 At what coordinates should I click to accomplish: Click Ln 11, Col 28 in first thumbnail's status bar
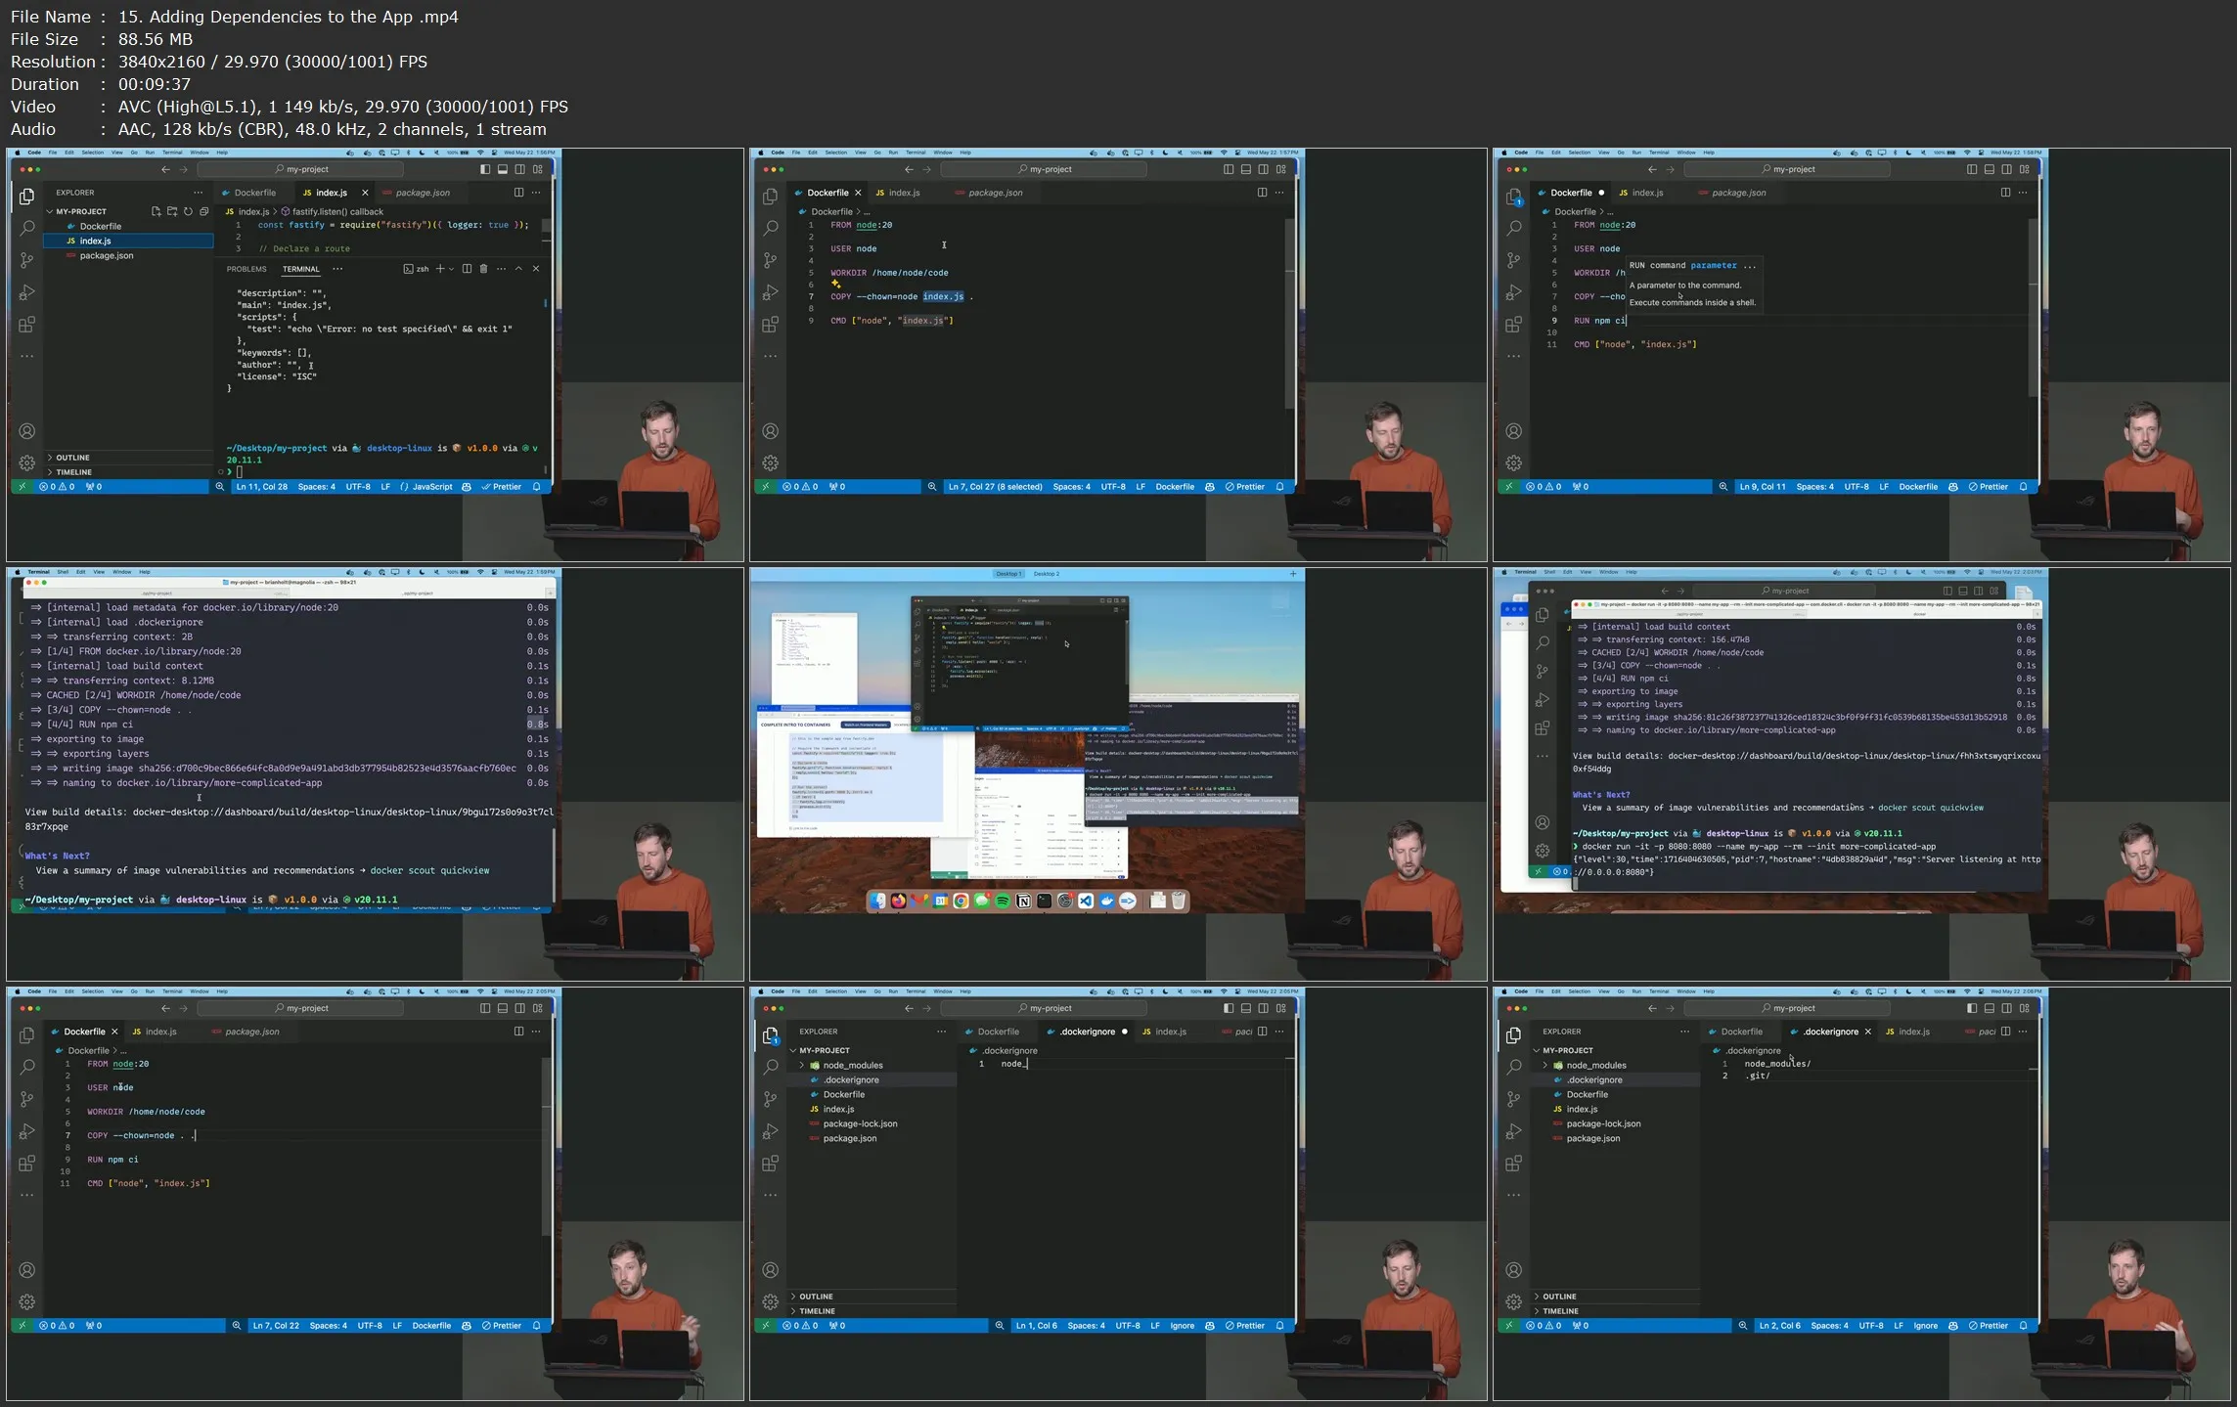[262, 487]
